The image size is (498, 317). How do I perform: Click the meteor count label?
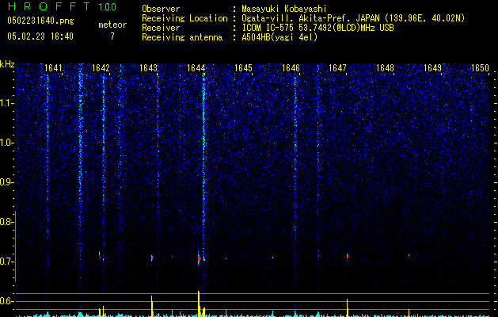point(112,25)
